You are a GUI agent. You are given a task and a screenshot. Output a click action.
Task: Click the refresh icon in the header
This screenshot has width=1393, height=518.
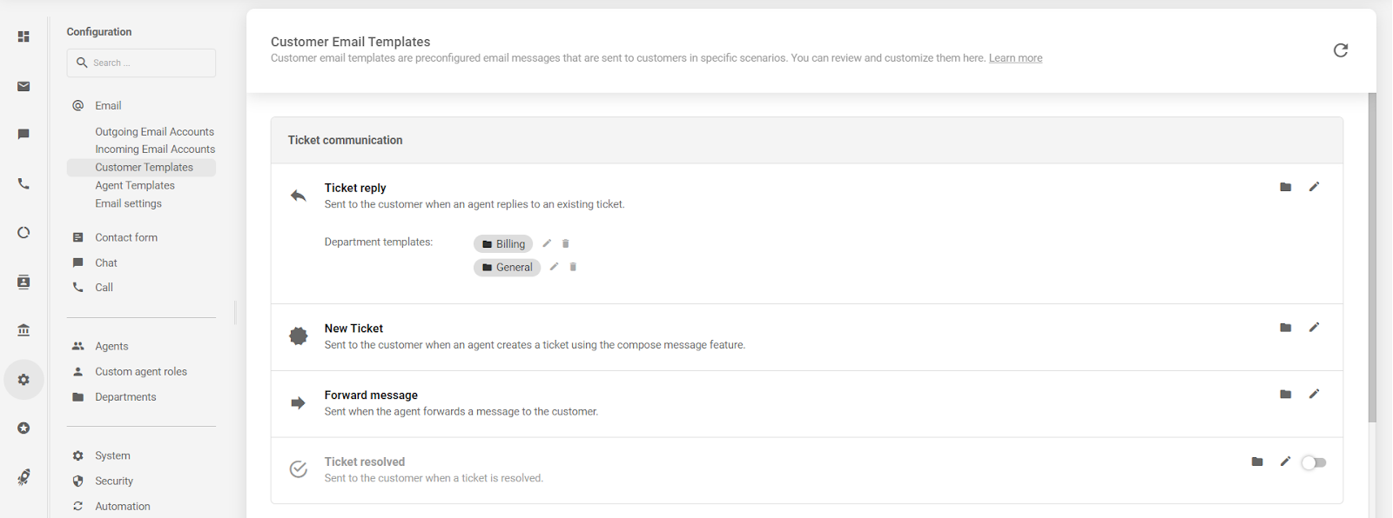click(x=1341, y=50)
